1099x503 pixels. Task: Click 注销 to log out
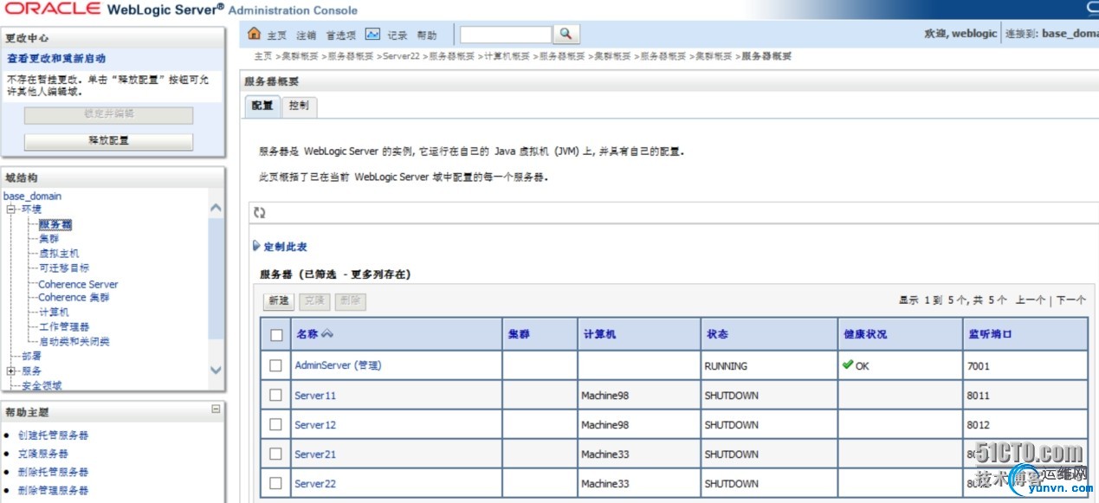[306, 35]
